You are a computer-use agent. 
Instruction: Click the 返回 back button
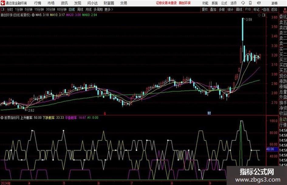point(274,9)
